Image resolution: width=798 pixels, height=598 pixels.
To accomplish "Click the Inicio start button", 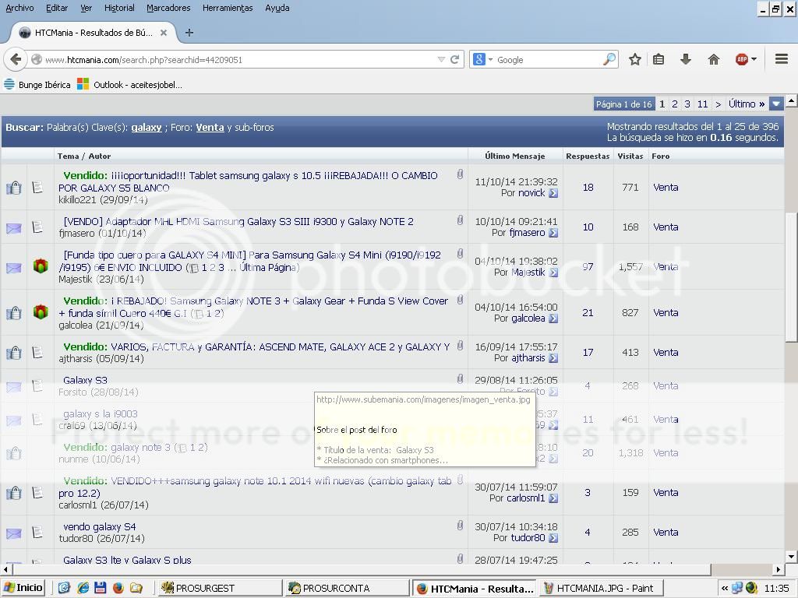I will pyautogui.click(x=23, y=588).
